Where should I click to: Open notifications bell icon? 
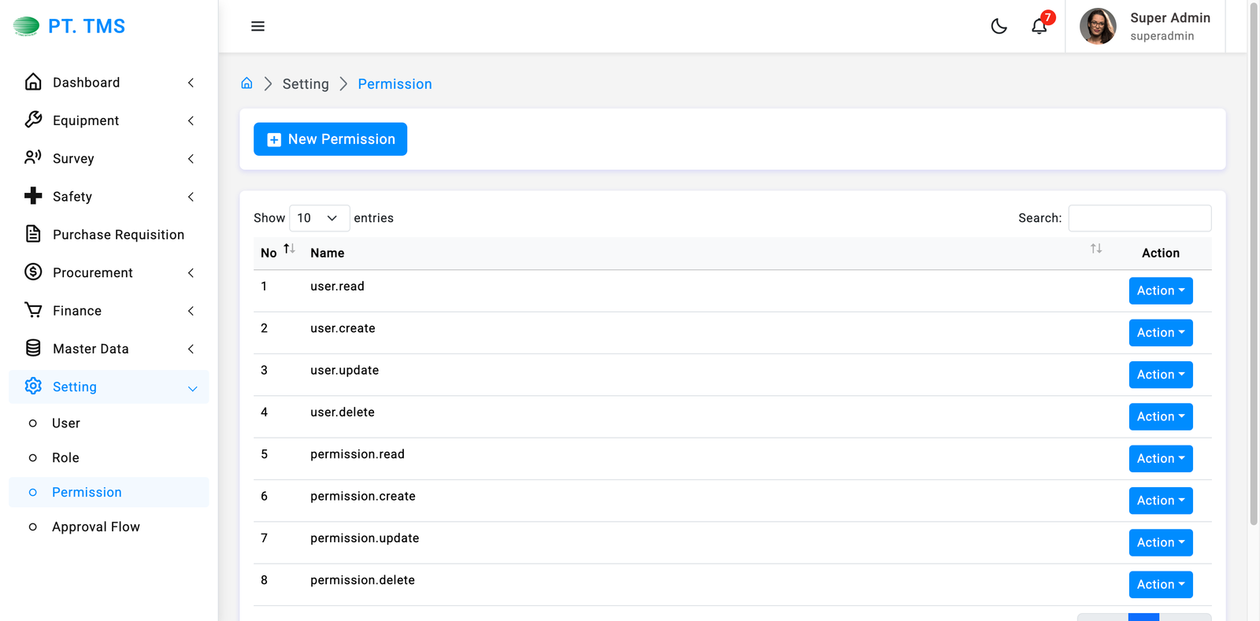[x=1039, y=26]
